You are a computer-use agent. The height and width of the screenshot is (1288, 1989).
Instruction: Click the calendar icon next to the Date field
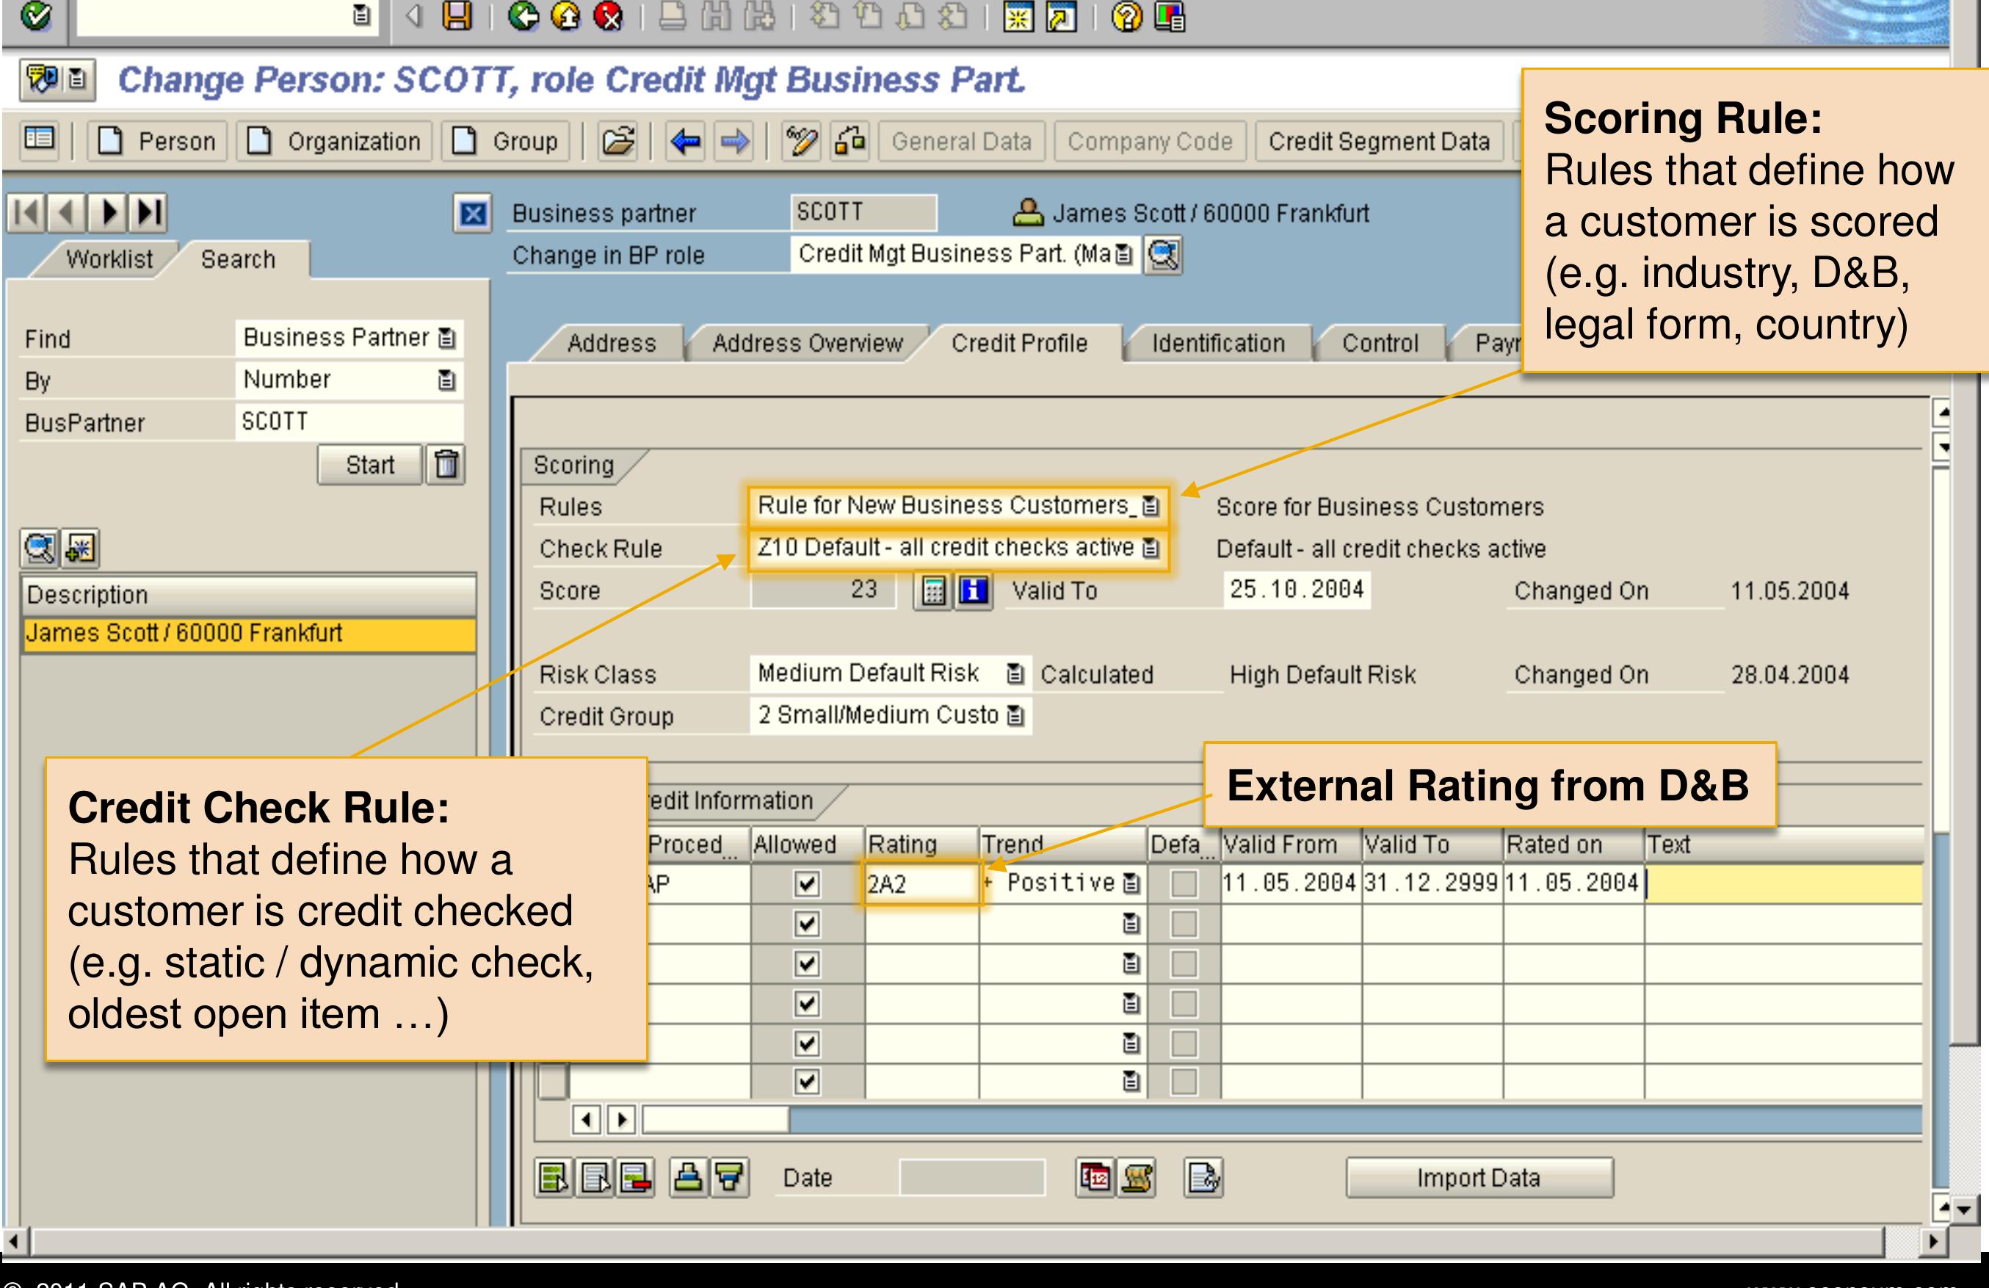[1095, 1178]
